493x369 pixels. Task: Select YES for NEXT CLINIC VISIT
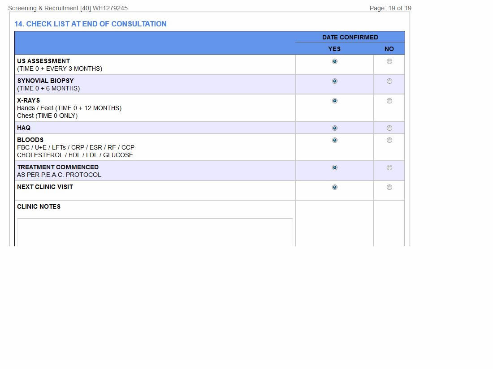coord(334,187)
